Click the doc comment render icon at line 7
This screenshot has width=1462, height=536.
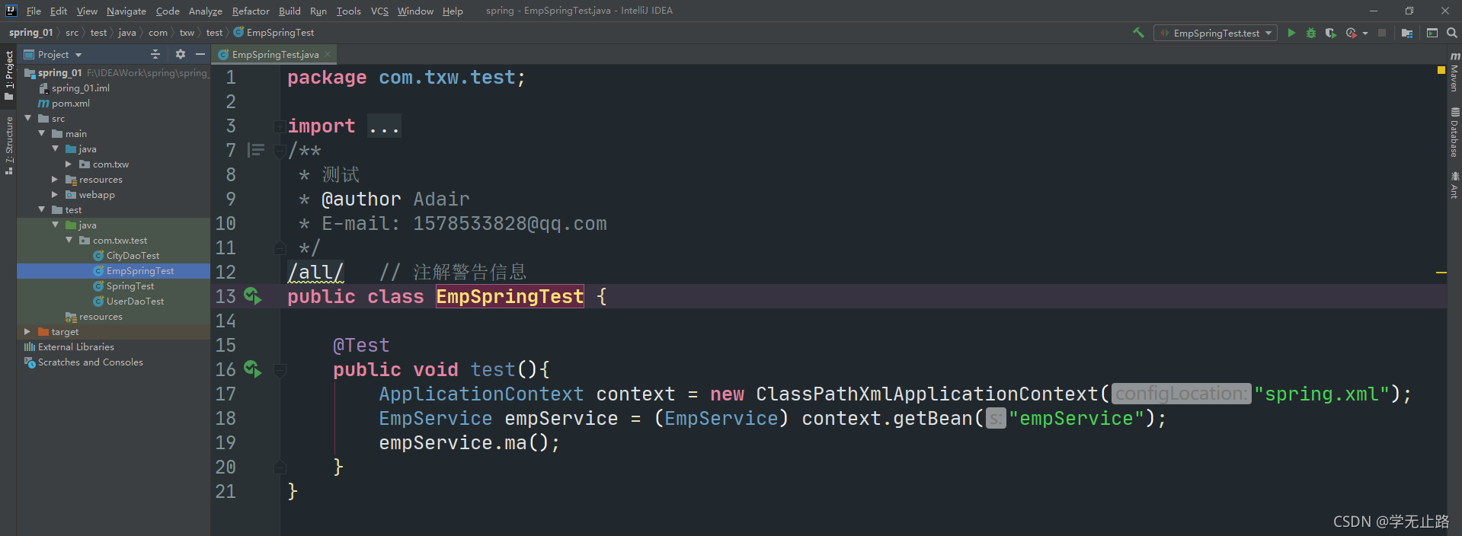256,150
